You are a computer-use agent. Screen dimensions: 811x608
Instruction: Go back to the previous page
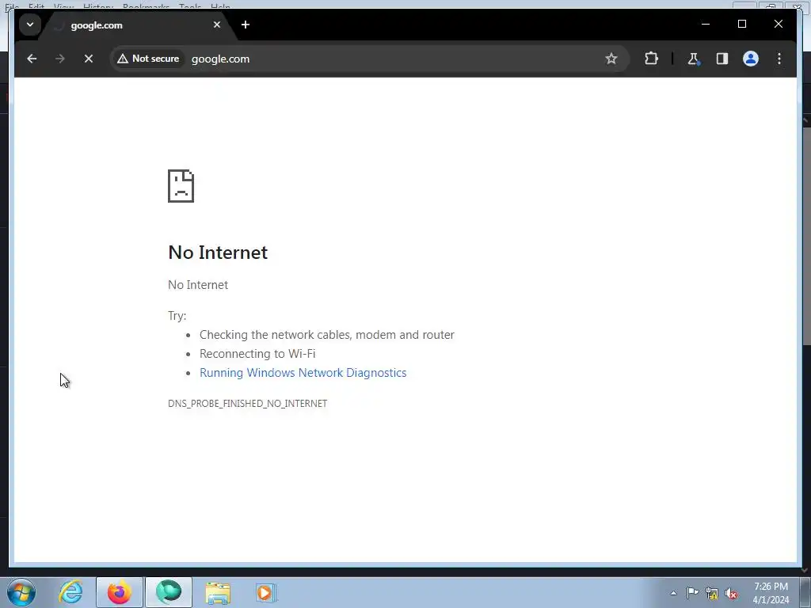point(32,59)
